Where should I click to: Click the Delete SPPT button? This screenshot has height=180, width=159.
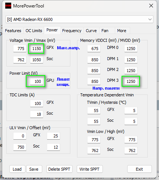pos(59,169)
